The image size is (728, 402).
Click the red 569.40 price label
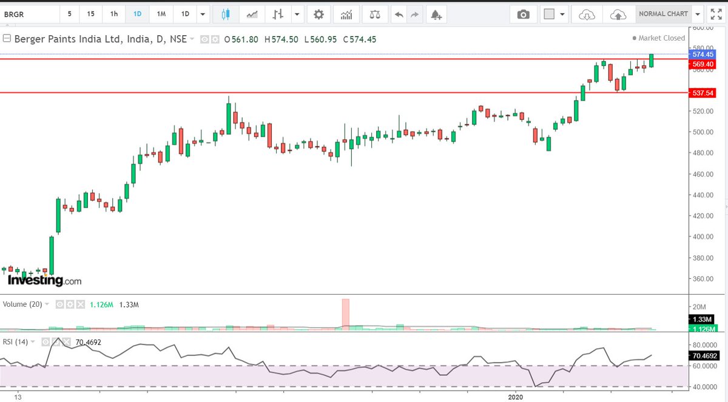(703, 63)
